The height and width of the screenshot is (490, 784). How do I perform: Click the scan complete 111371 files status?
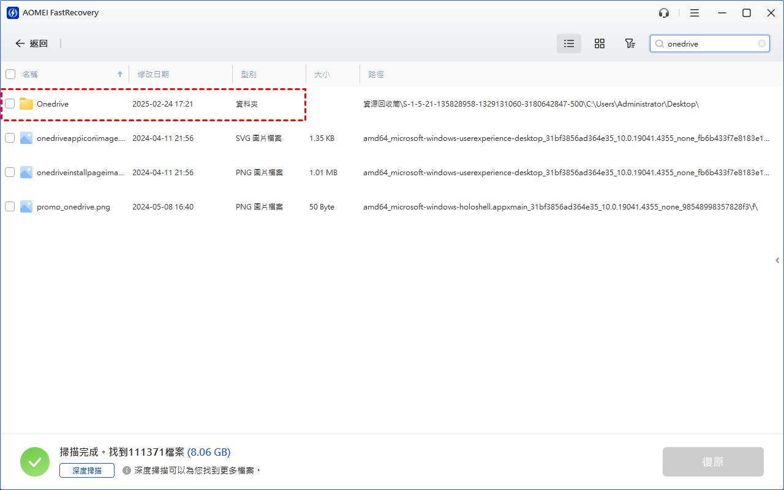click(122, 452)
